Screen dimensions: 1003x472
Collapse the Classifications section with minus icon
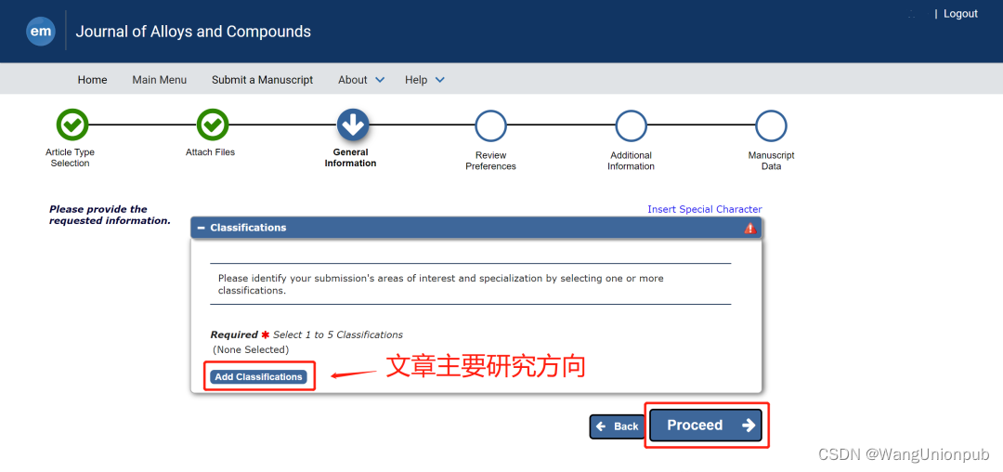pyautogui.click(x=201, y=228)
